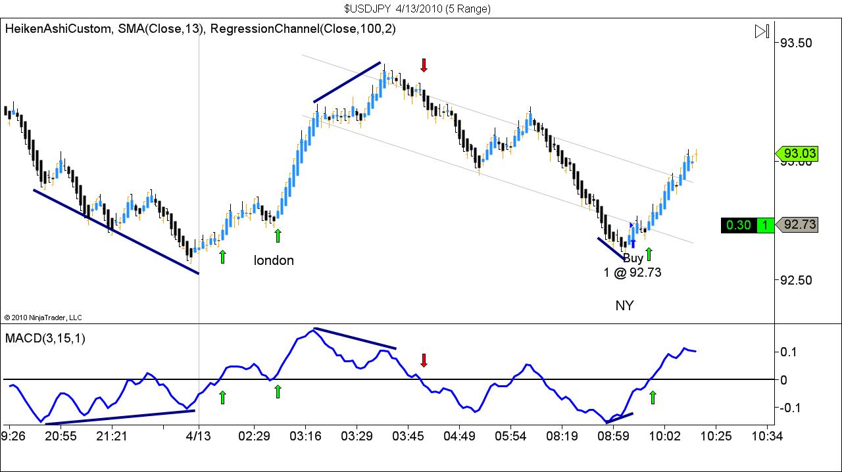Image resolution: width=842 pixels, height=472 pixels.
Task: Click the red down arrow in the MACD panel
Action: coord(424,362)
